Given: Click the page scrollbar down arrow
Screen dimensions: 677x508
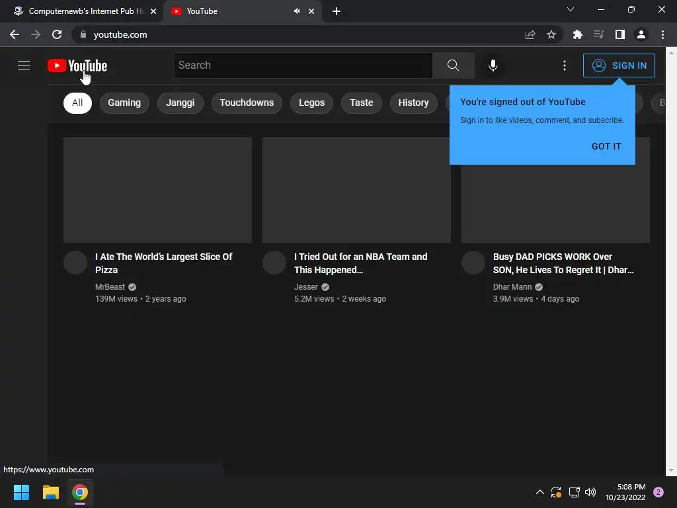Looking at the screenshot, I should pos(671,470).
